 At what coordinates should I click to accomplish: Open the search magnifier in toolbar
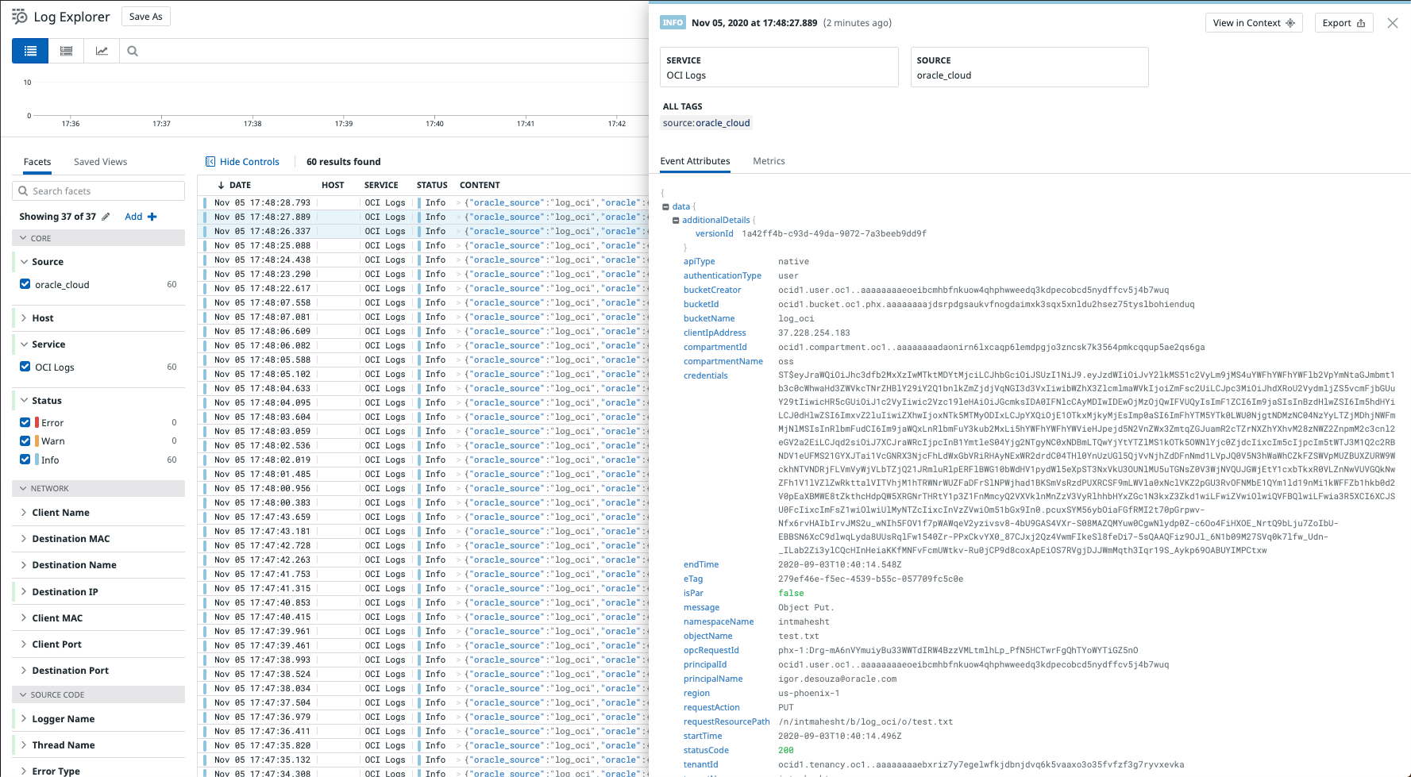pos(133,51)
